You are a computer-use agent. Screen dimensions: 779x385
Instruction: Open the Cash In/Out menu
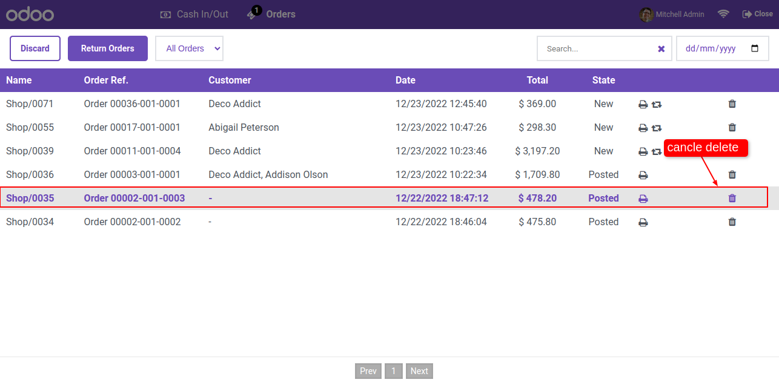(194, 14)
